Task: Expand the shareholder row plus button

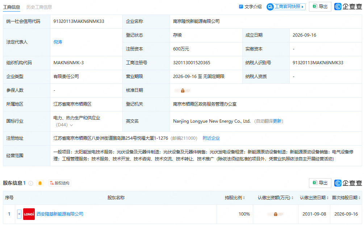Action: point(19,214)
